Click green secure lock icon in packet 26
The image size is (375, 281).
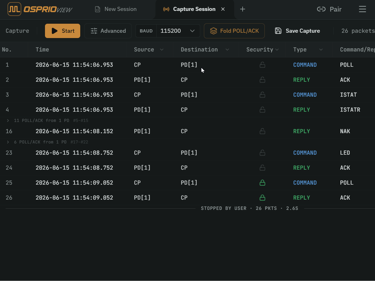coord(263,198)
